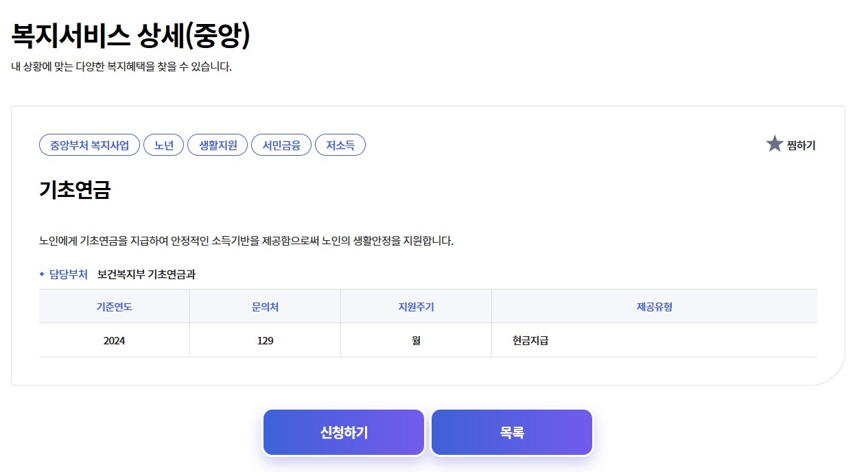Select the 129 contact number cell
Screen dimensions: 855x472
click(265, 339)
